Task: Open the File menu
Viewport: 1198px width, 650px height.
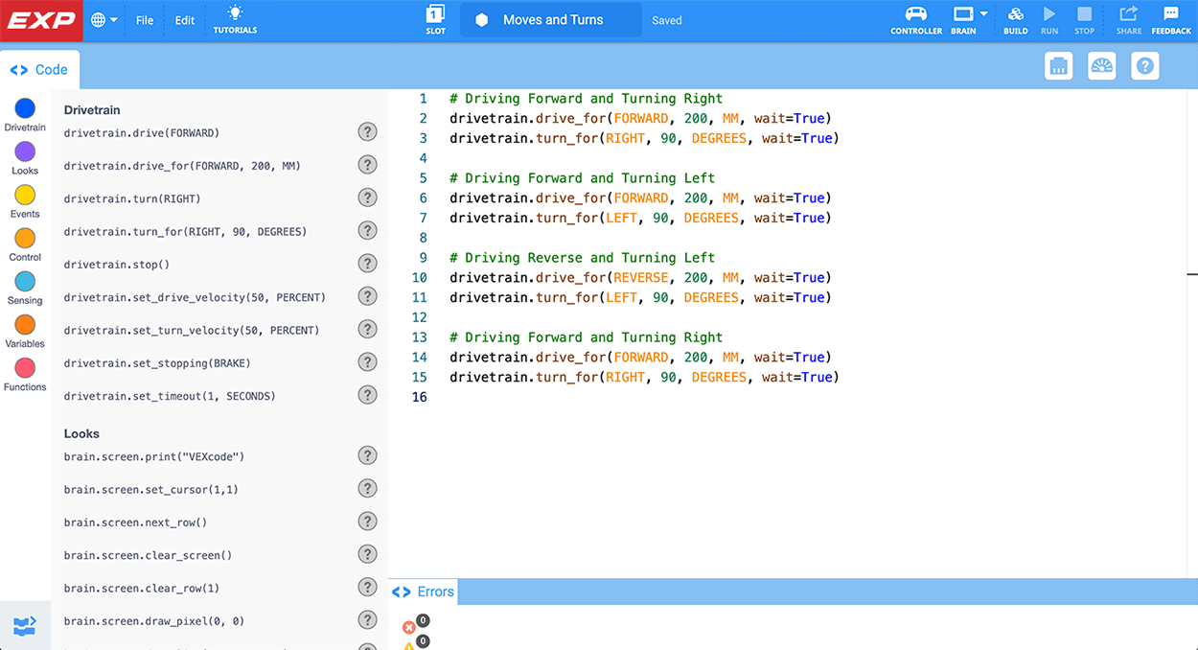Action: pos(145,20)
